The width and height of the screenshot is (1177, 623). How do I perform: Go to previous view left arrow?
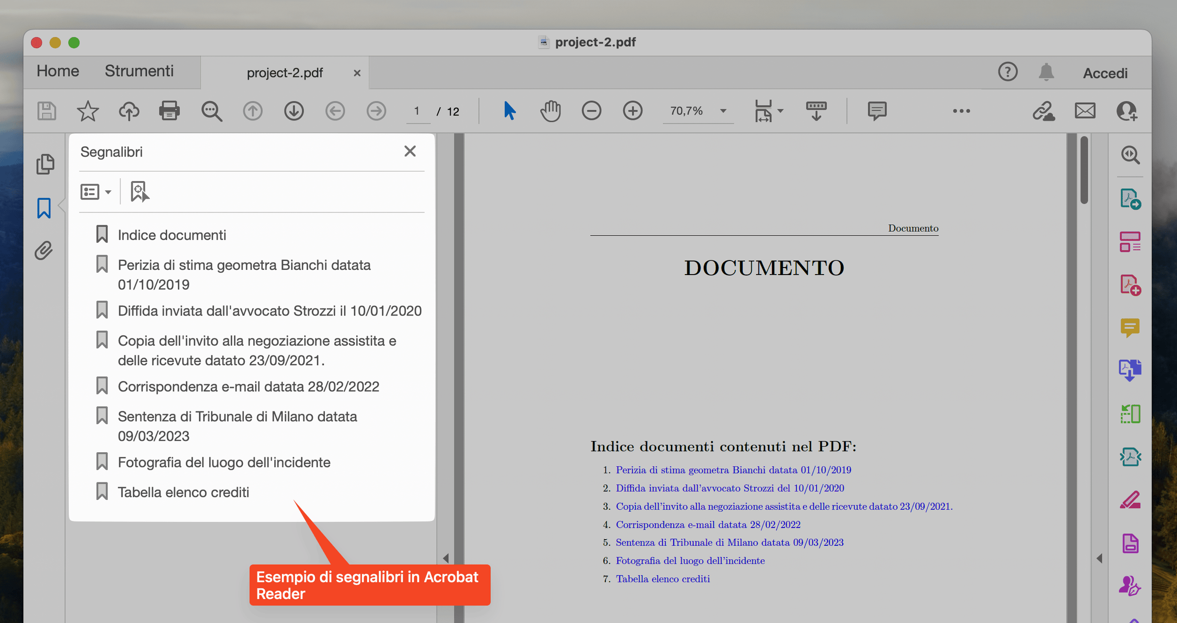click(x=335, y=111)
